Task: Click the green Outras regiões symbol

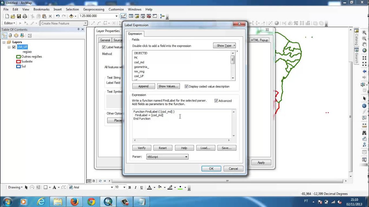Action: click(x=18, y=57)
